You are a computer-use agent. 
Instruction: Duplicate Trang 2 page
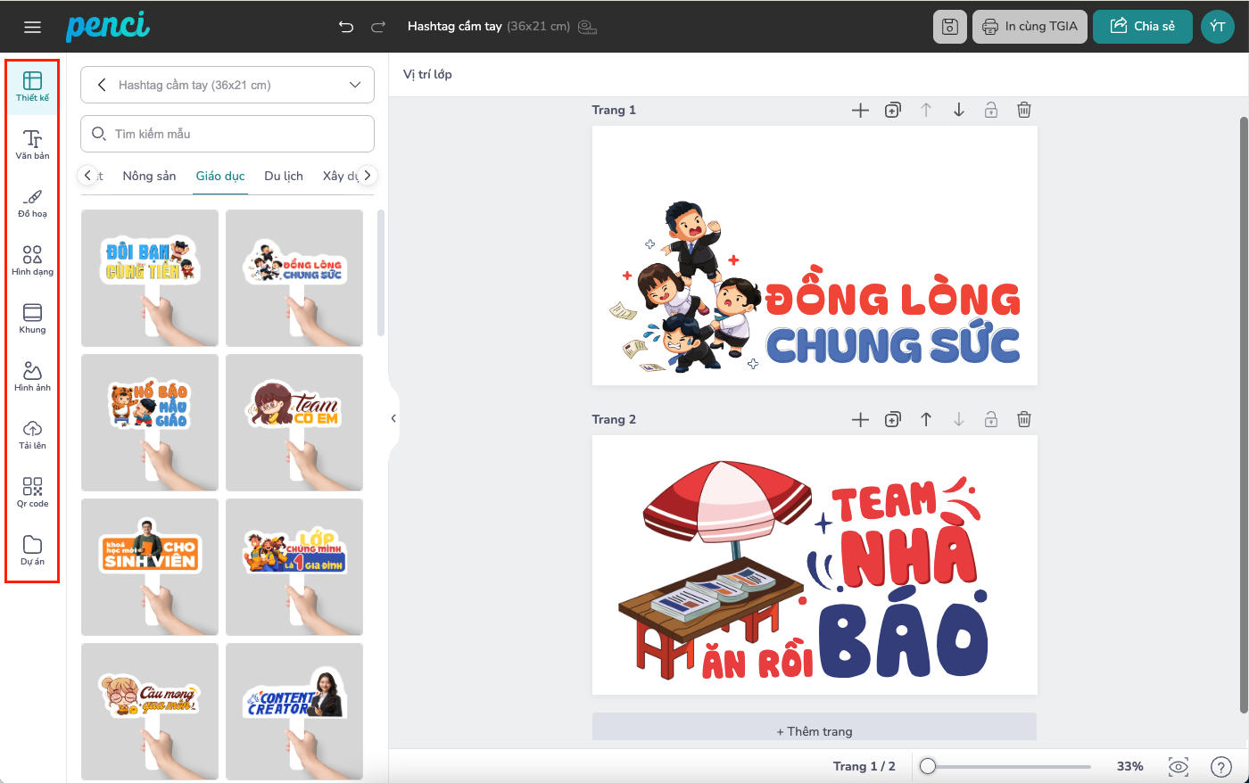pos(892,419)
